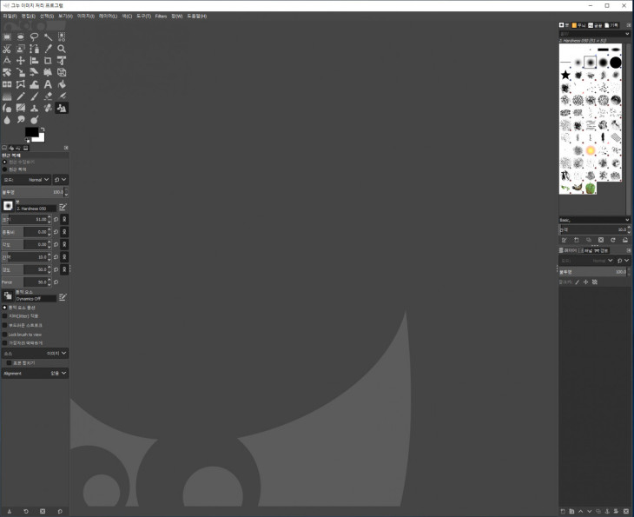
Task: Open the 도구(T) Tools menu
Action: [143, 17]
